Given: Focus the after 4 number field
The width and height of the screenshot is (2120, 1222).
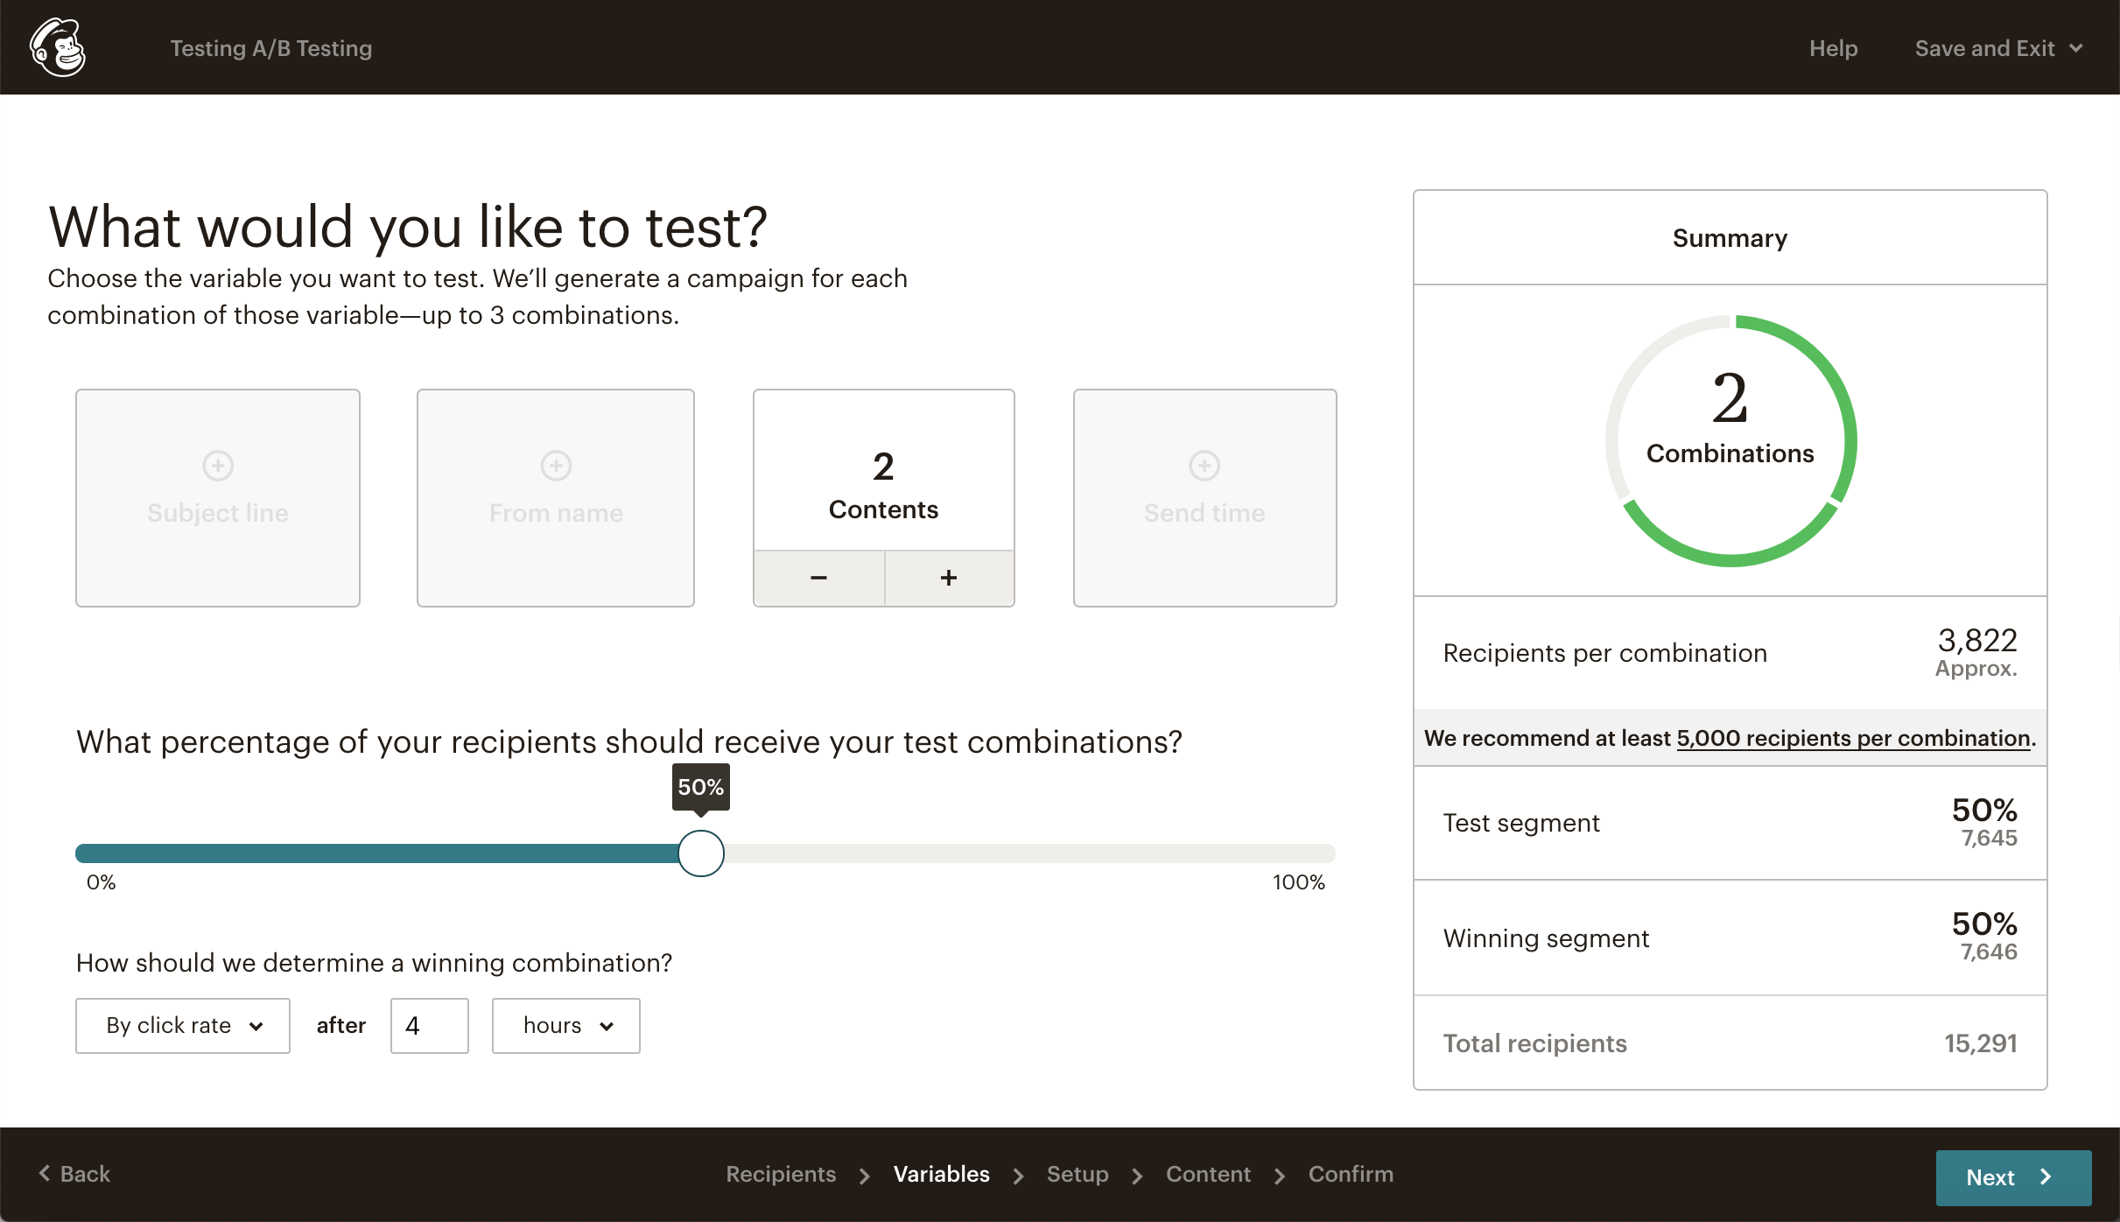Looking at the screenshot, I should [x=430, y=1025].
